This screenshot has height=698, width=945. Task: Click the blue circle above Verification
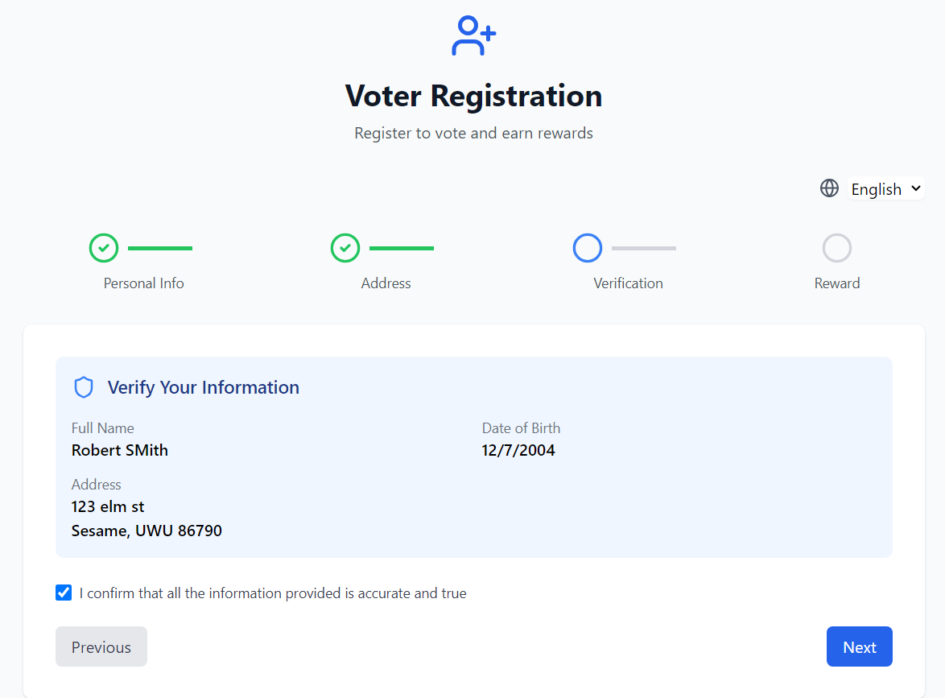point(588,247)
